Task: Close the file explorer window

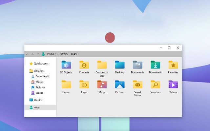Action: tap(178, 48)
